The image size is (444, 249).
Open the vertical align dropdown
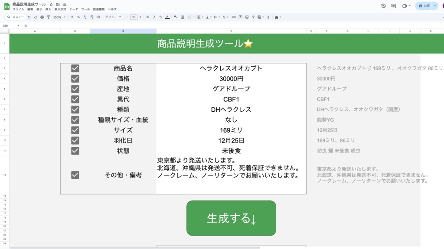209,17
